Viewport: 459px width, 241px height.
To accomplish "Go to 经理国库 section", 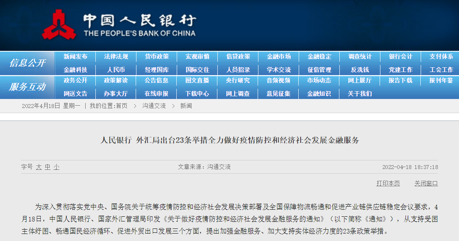I will [x=157, y=70].
